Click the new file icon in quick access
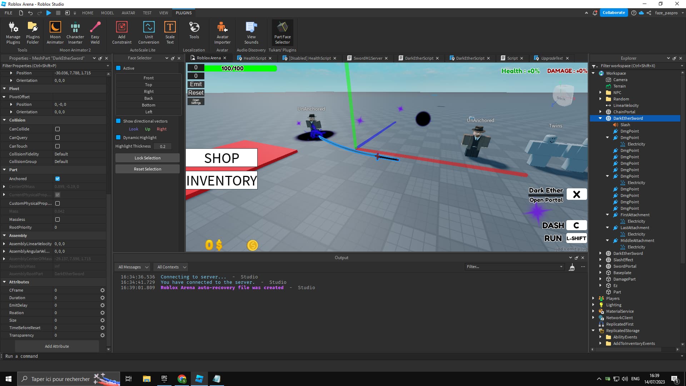The width and height of the screenshot is (686, 386). coord(21,13)
